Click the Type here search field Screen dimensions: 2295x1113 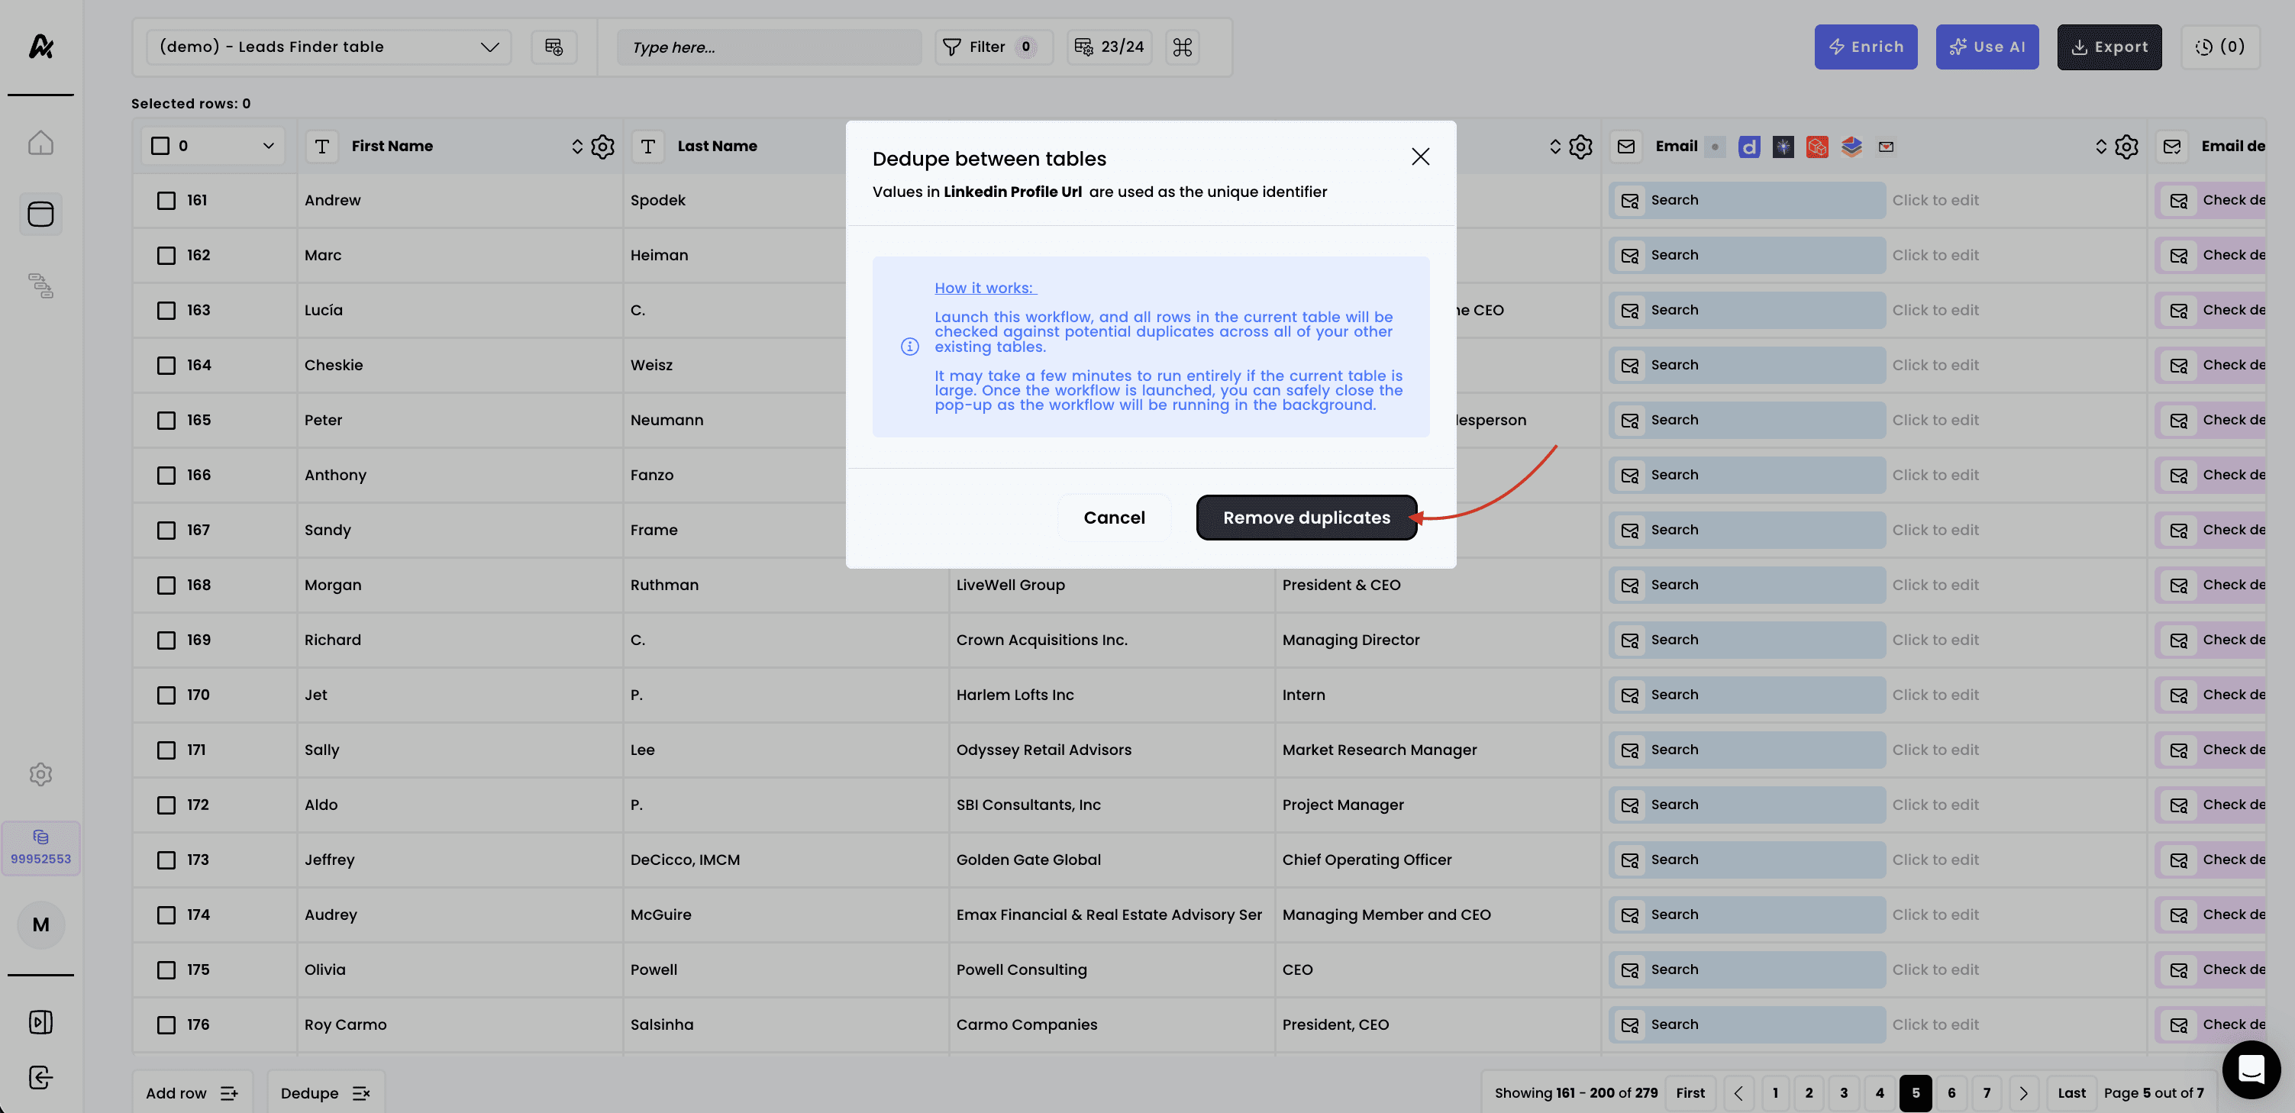[769, 47]
